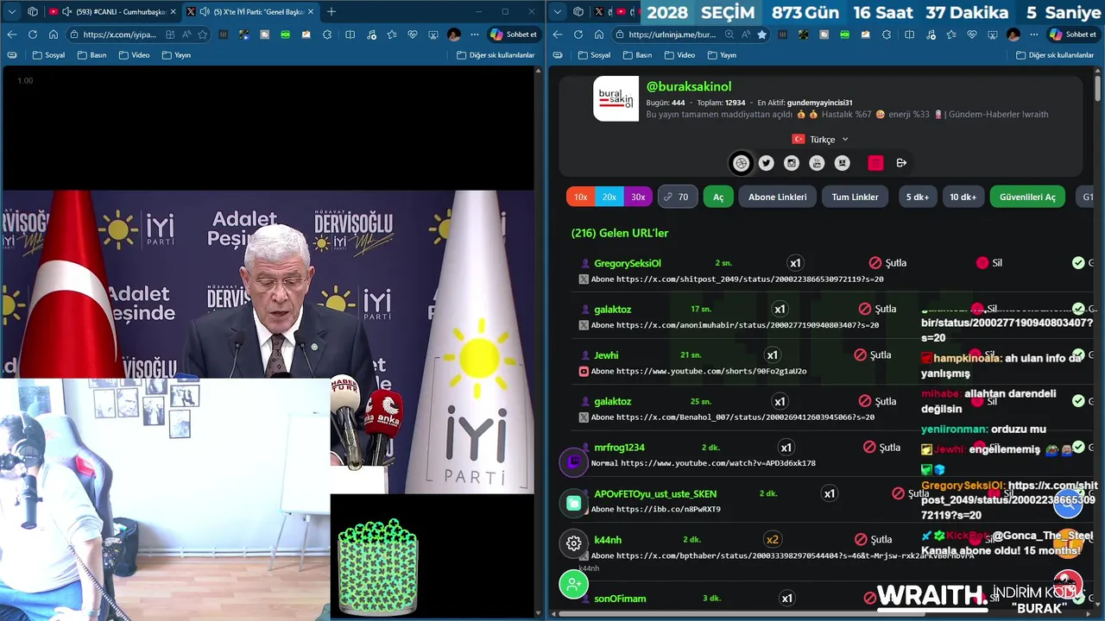The height and width of the screenshot is (621, 1105).
Task: Open the extensions puzzle icon in left browser
Action: click(x=327, y=34)
